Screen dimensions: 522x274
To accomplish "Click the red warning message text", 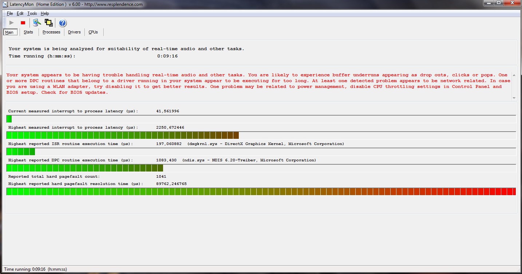I will (x=258, y=84).
